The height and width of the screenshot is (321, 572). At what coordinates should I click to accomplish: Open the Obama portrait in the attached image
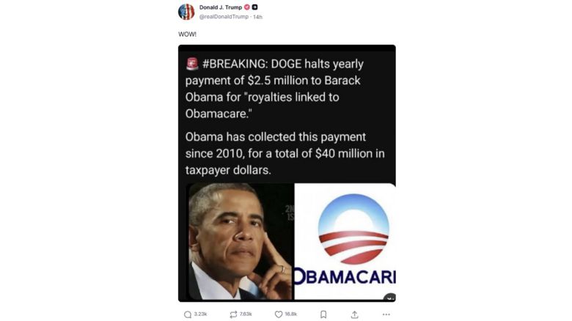240,241
